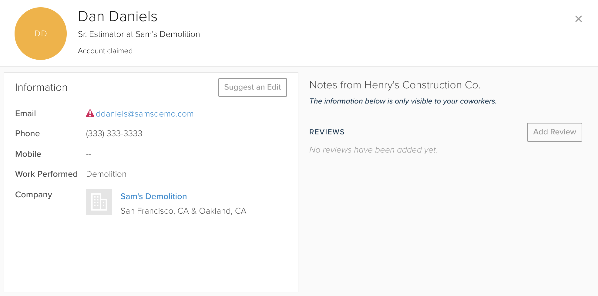598x296 pixels.
Task: Open the ddaniels@samsdemo.com email link
Action: (x=145, y=114)
